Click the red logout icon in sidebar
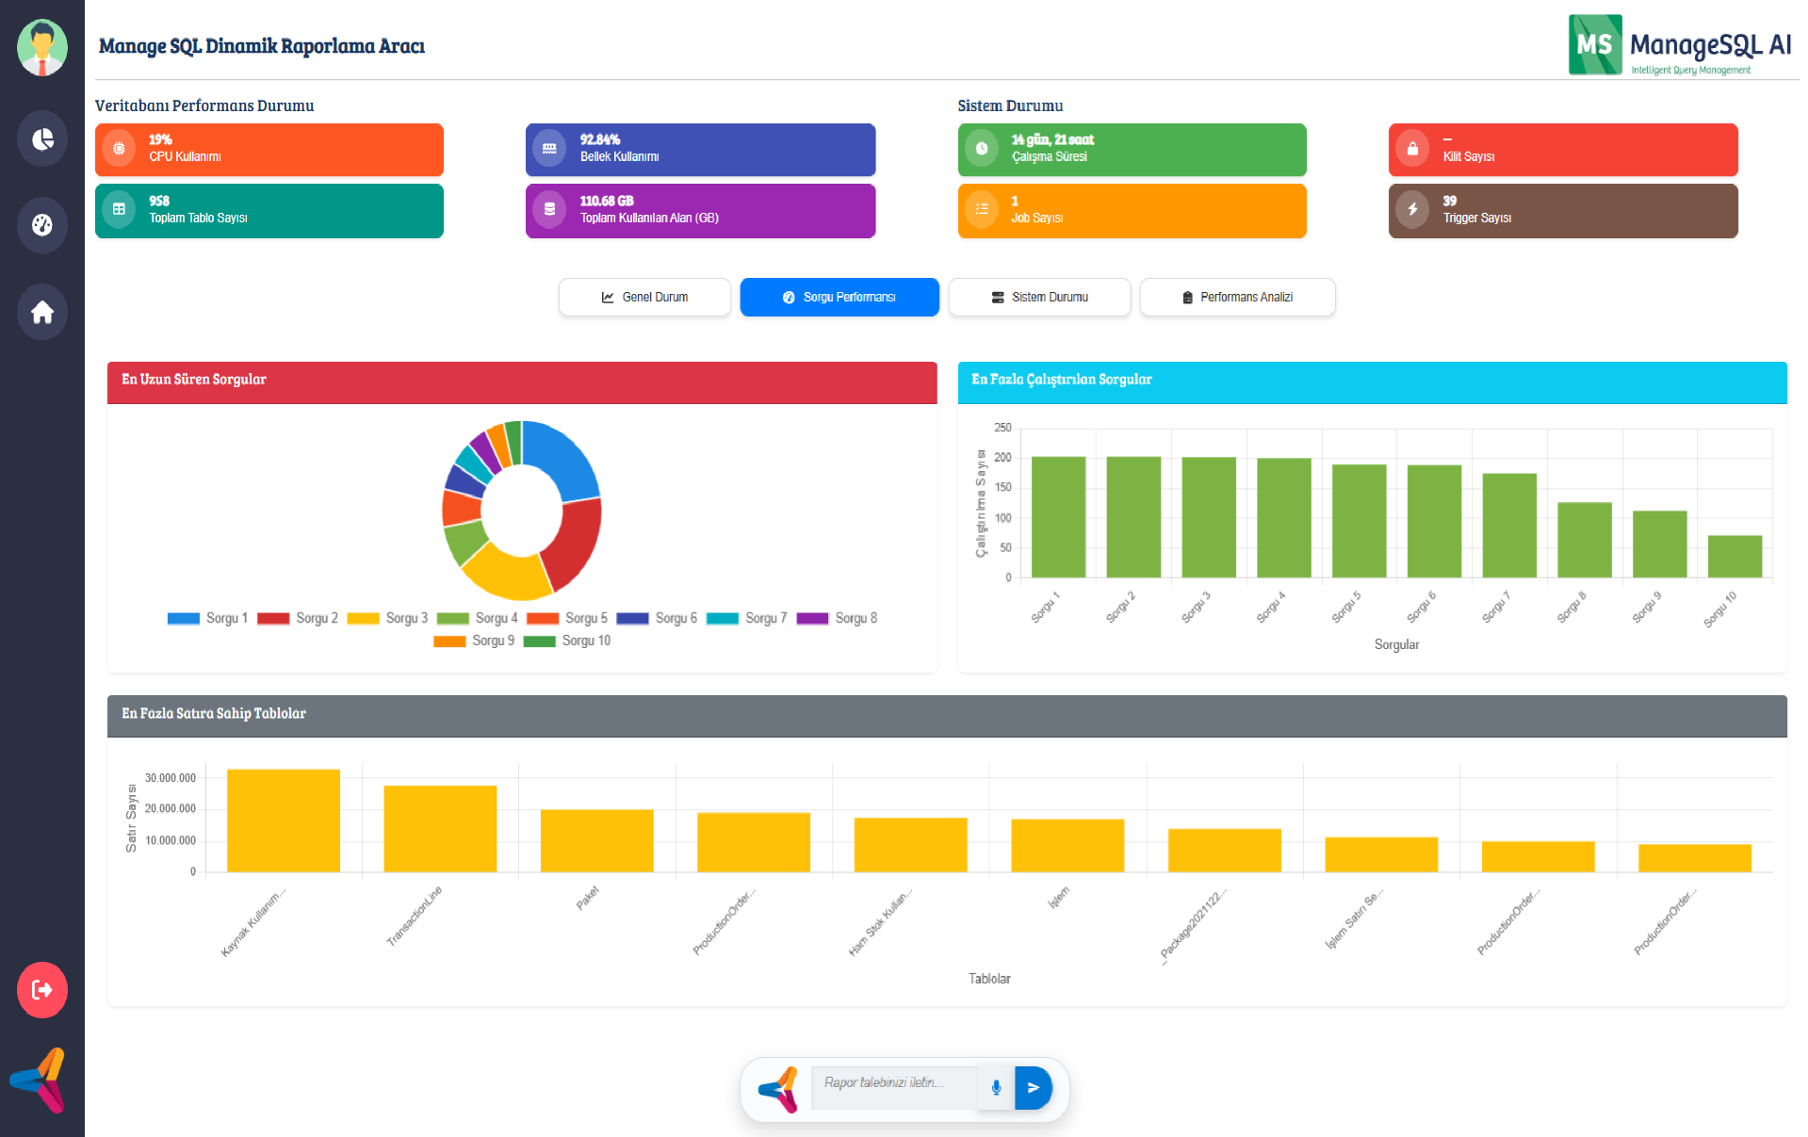The width and height of the screenshot is (1808, 1137). 42,990
